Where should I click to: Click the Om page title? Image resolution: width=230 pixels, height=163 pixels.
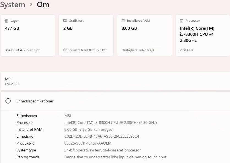coord(43,5)
